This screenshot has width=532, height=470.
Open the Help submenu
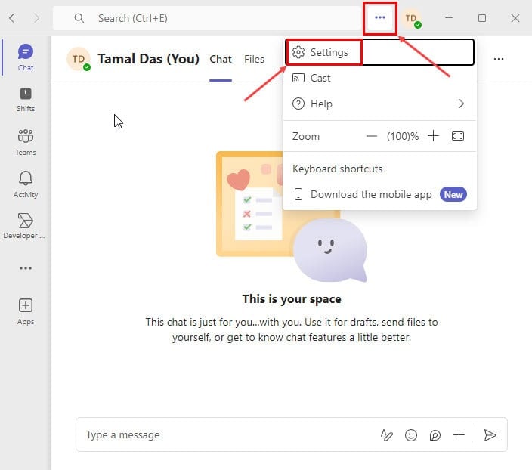(379, 104)
